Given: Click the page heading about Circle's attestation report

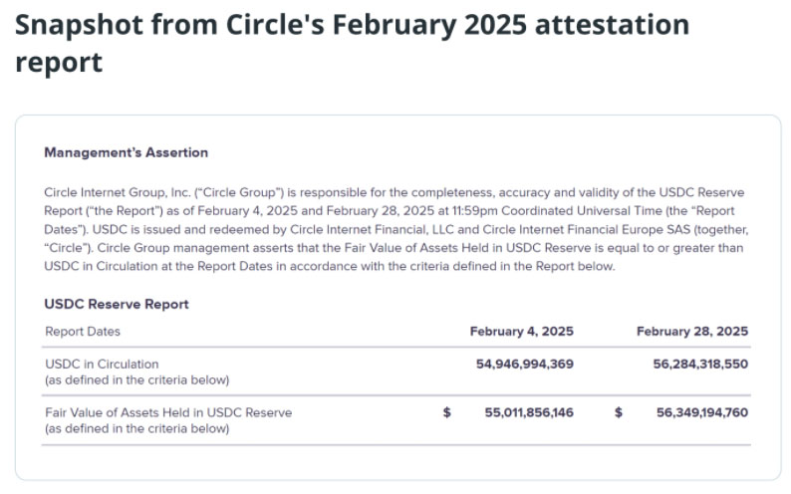Looking at the screenshot, I should 352,44.
